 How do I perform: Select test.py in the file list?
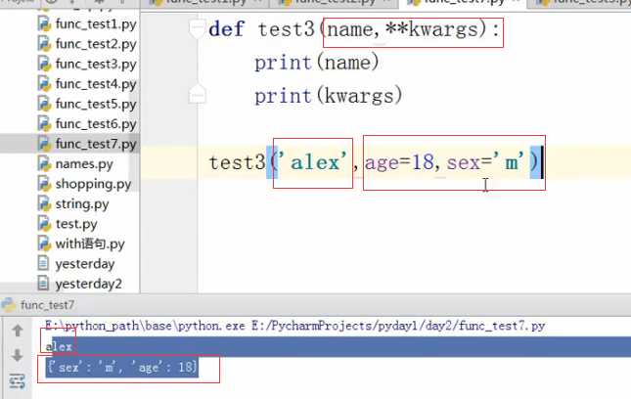(75, 224)
